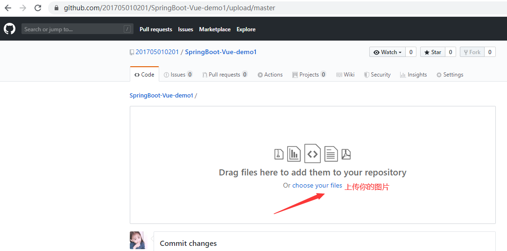Viewport: 507px width, 251px height.
Task: Click the zip archive file icon
Action: click(279, 154)
